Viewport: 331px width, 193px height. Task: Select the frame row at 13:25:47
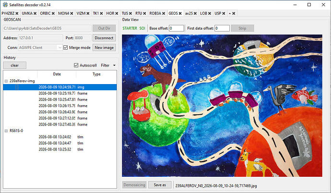(x=60, y=99)
